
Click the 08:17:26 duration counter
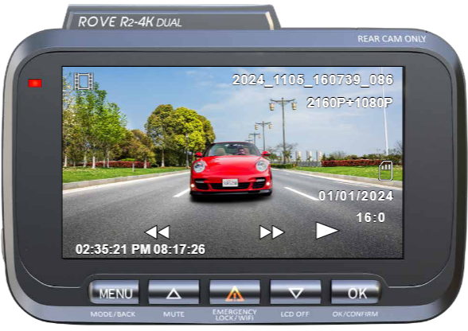tap(179, 249)
